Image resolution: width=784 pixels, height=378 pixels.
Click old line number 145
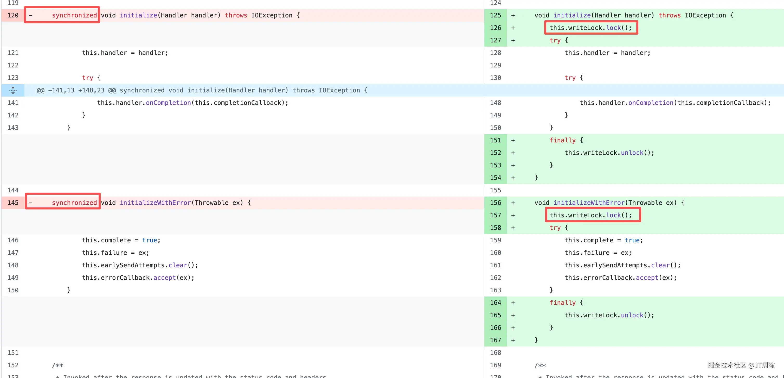[x=13, y=203]
